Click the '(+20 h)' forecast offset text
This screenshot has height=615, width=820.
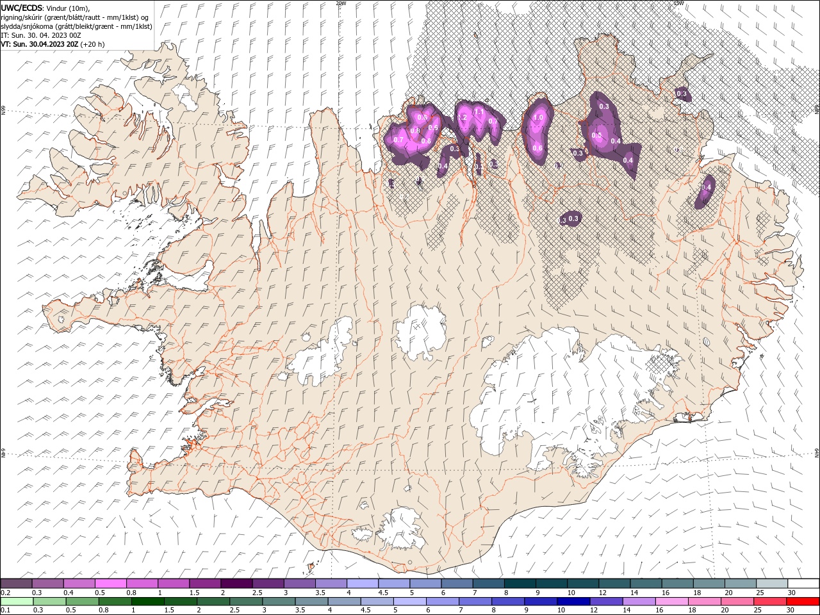coord(93,44)
